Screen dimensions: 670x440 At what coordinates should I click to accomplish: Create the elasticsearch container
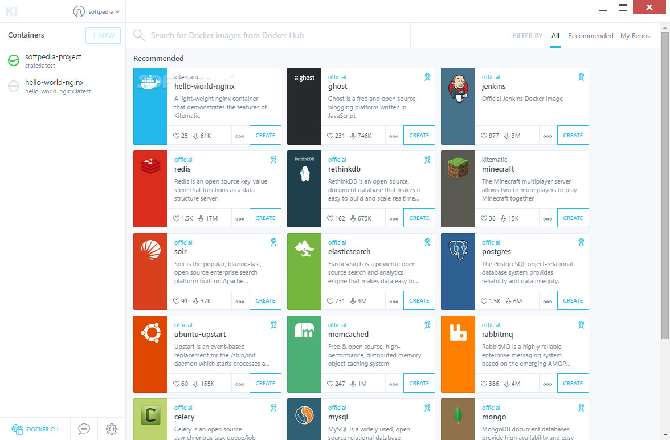pos(419,300)
